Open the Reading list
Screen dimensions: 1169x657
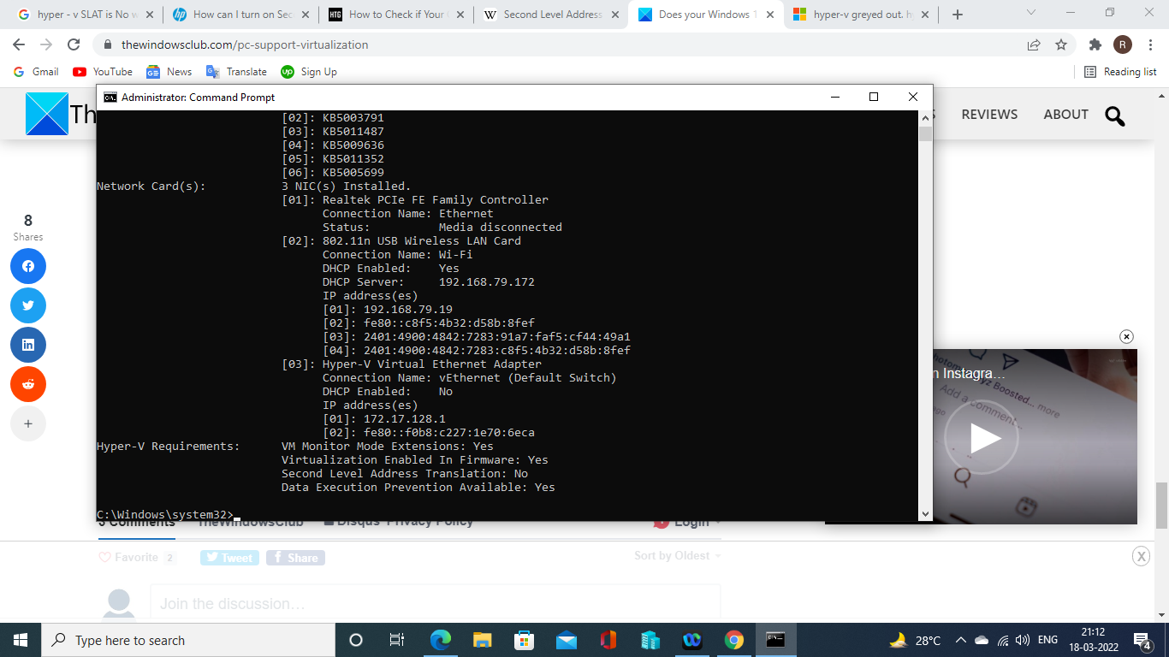click(1120, 72)
